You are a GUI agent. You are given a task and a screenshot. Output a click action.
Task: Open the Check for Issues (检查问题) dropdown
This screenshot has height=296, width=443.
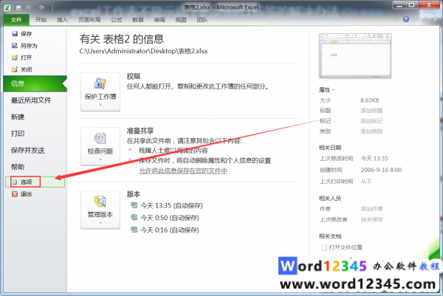[x=100, y=146]
